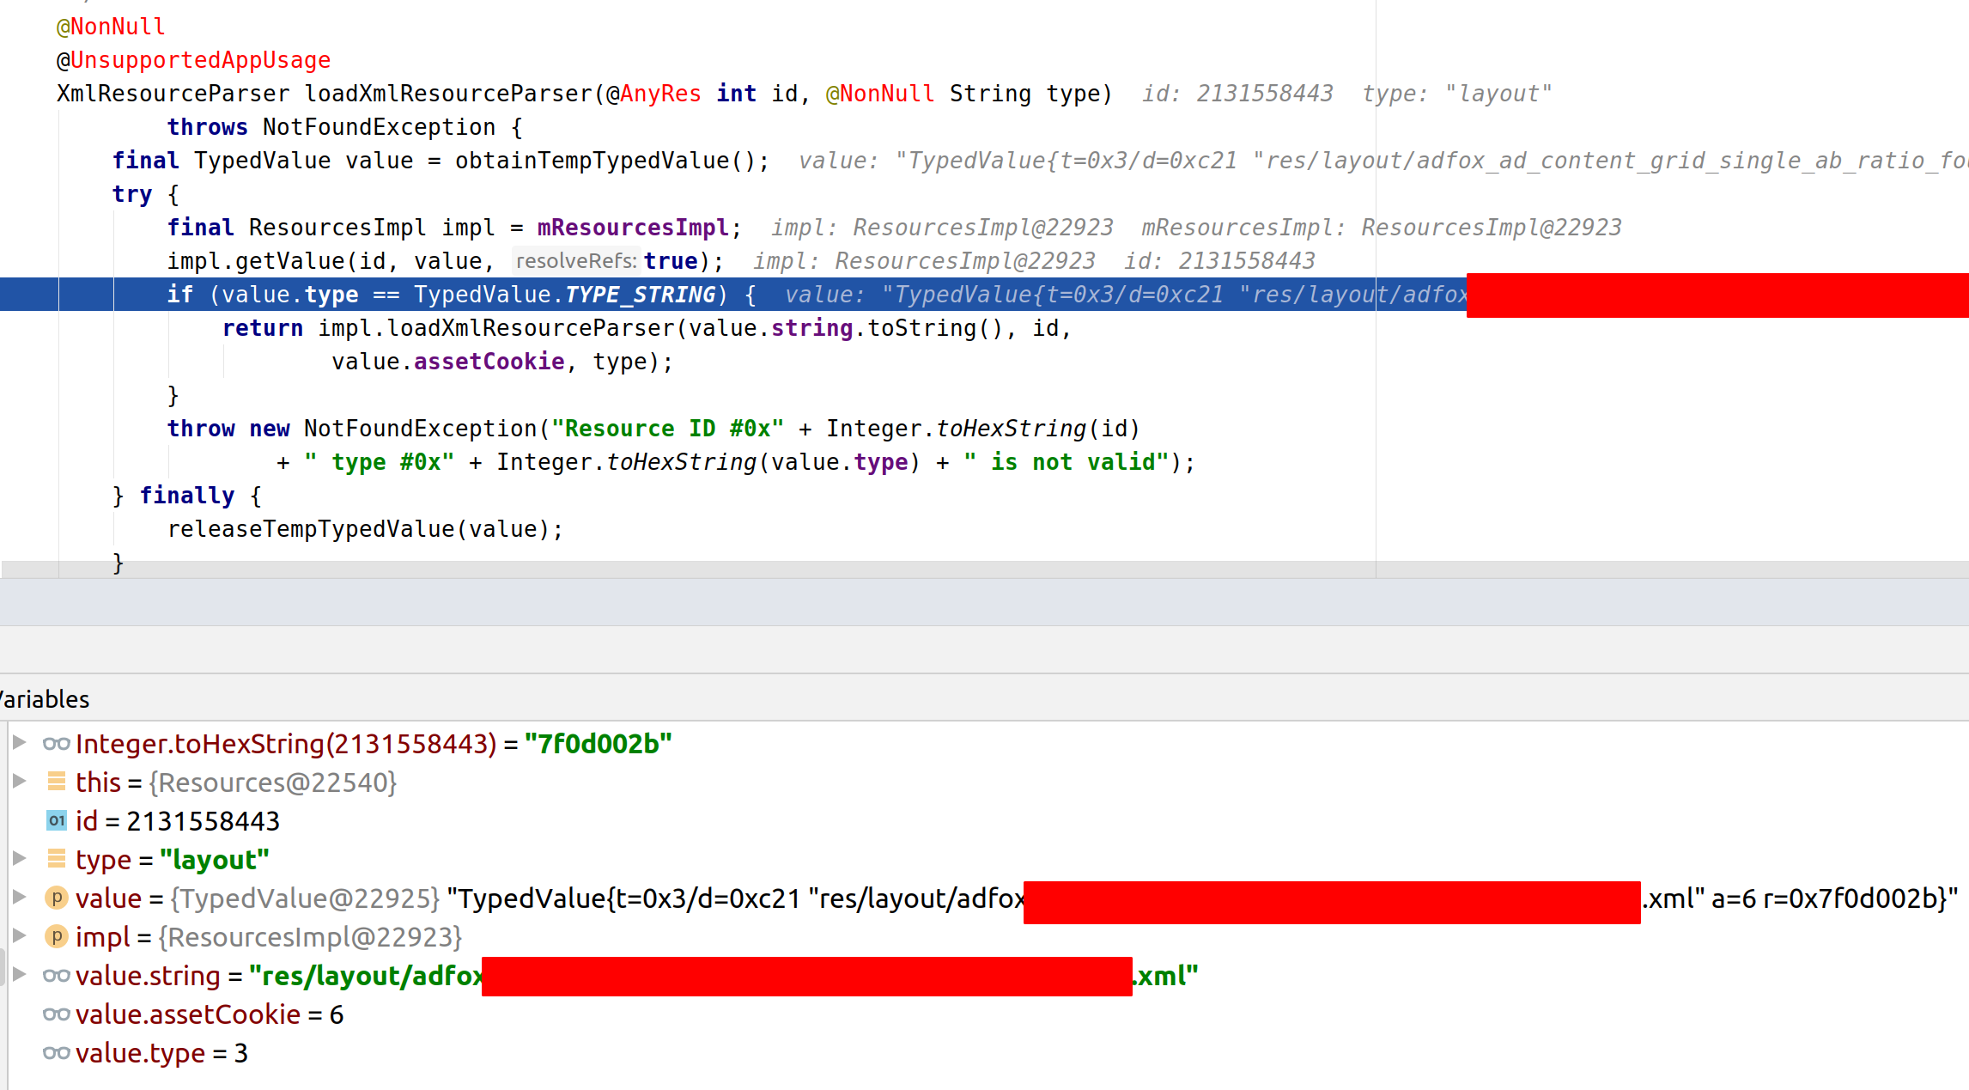1969x1090 pixels.
Task: Click the watch glasses icon beside Integer.toHexString
Action: click(56, 744)
